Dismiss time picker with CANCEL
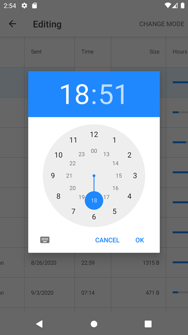This screenshot has height=335, width=188. click(x=107, y=240)
